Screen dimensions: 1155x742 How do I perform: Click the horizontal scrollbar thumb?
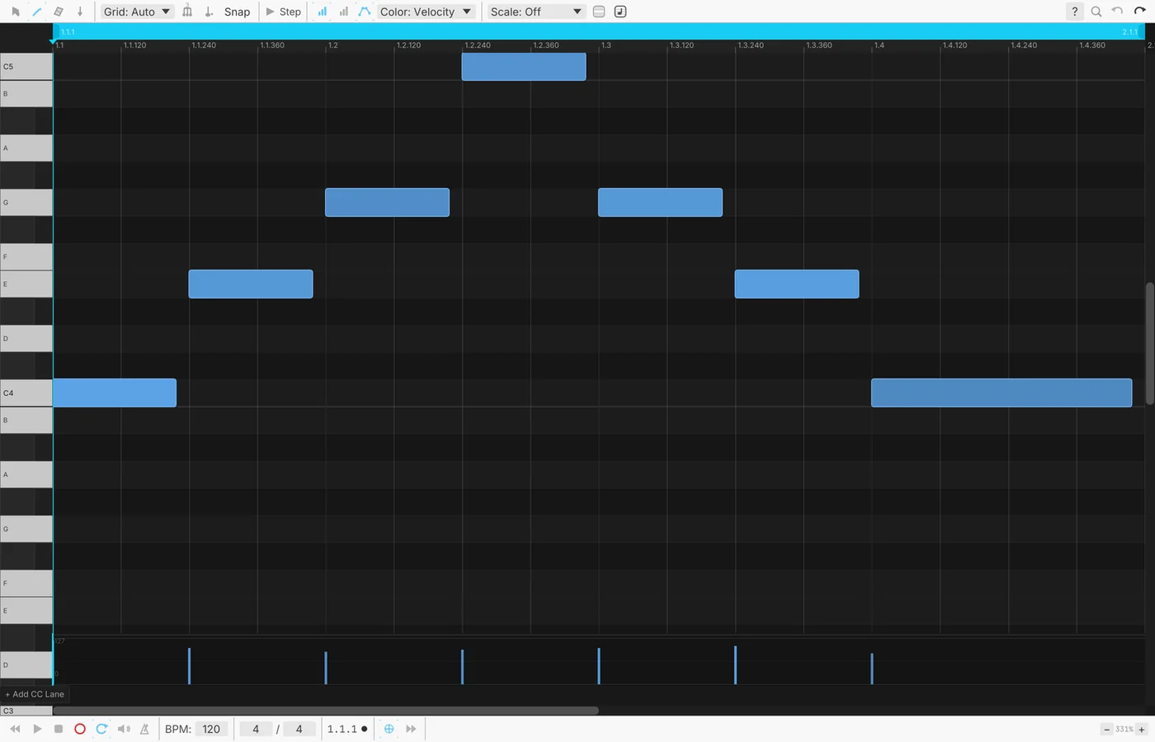(x=326, y=711)
